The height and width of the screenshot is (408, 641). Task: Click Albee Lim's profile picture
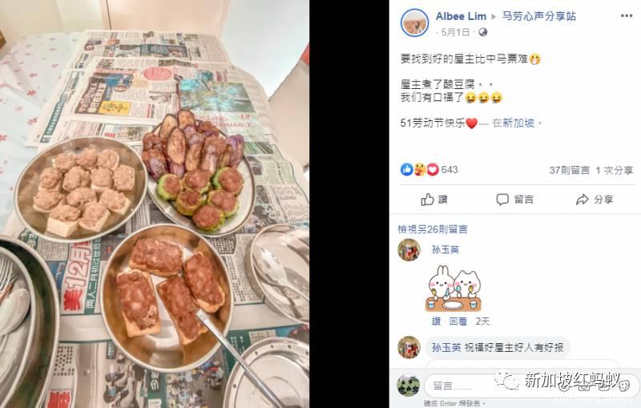point(414,23)
